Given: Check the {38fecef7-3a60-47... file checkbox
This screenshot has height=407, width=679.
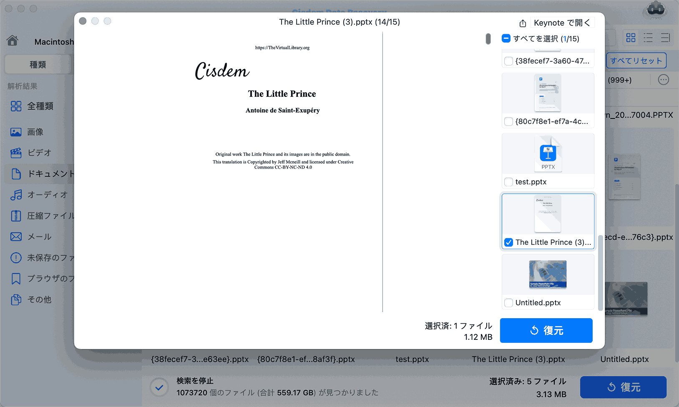Looking at the screenshot, I should pos(508,61).
